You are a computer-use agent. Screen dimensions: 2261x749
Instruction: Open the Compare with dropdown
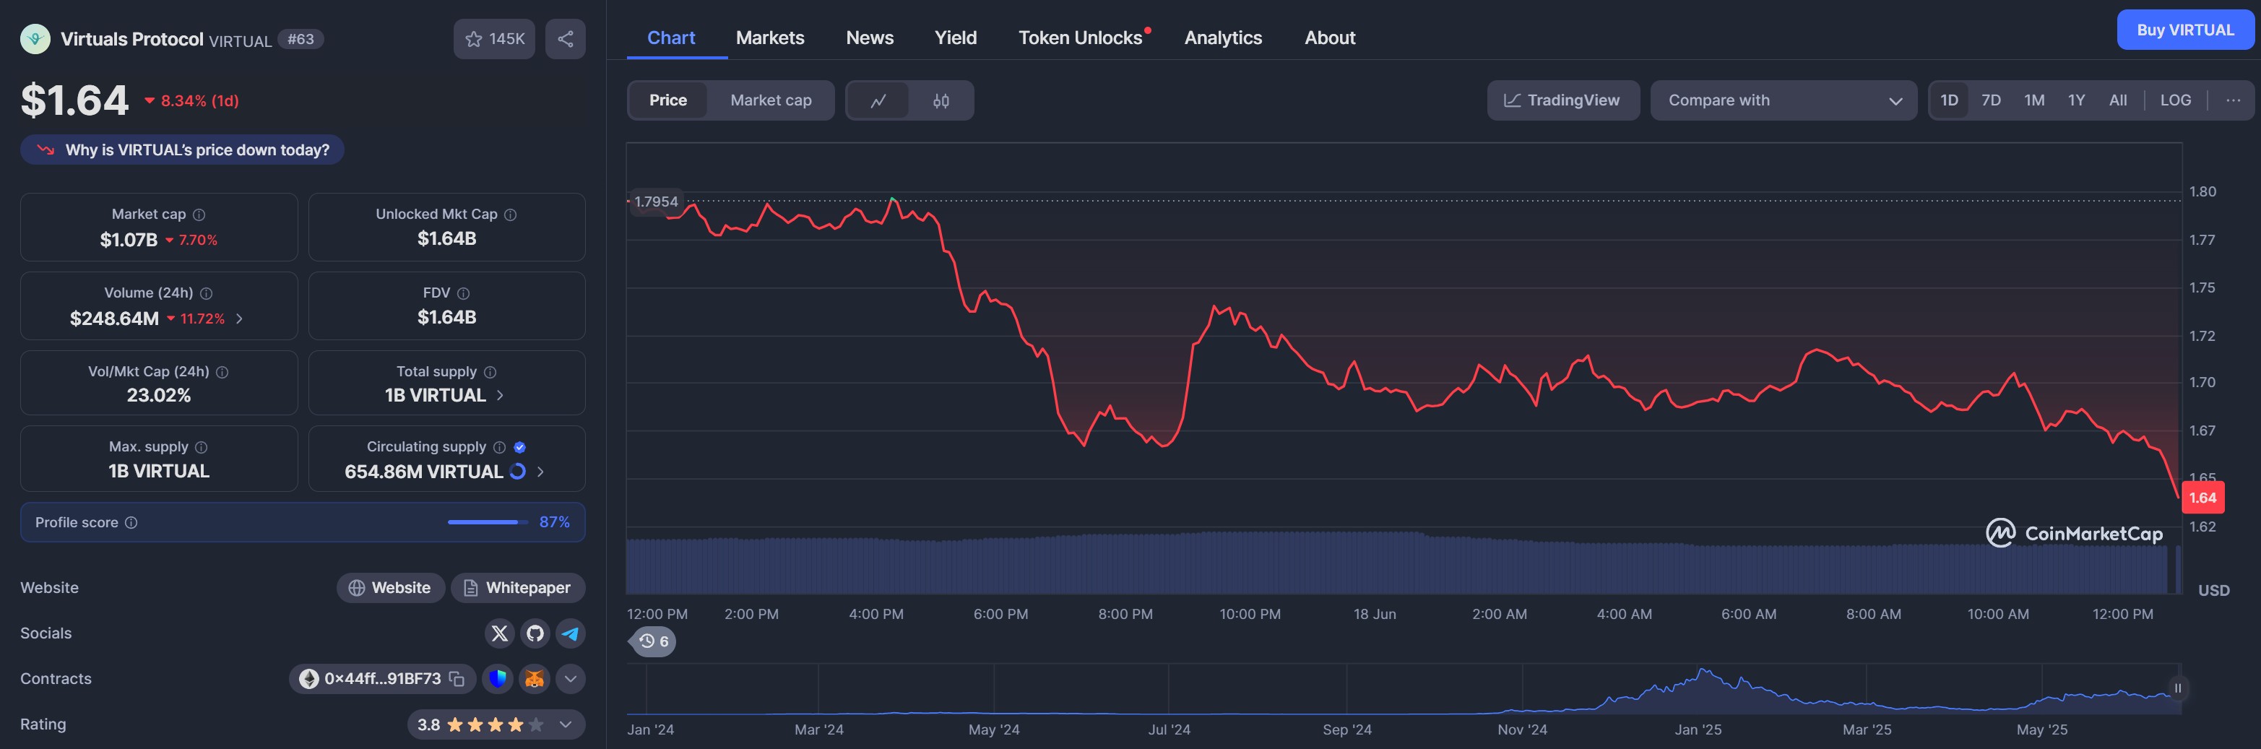[1783, 100]
